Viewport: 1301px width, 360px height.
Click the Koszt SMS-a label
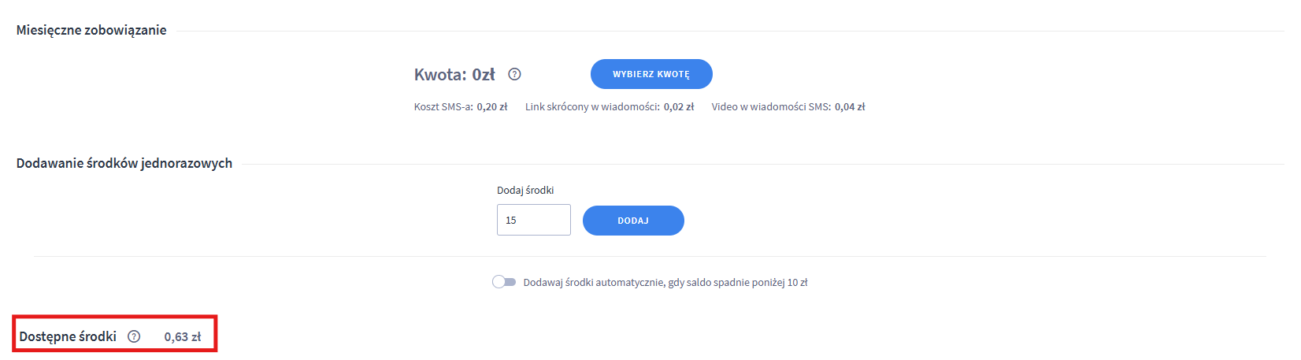(443, 107)
